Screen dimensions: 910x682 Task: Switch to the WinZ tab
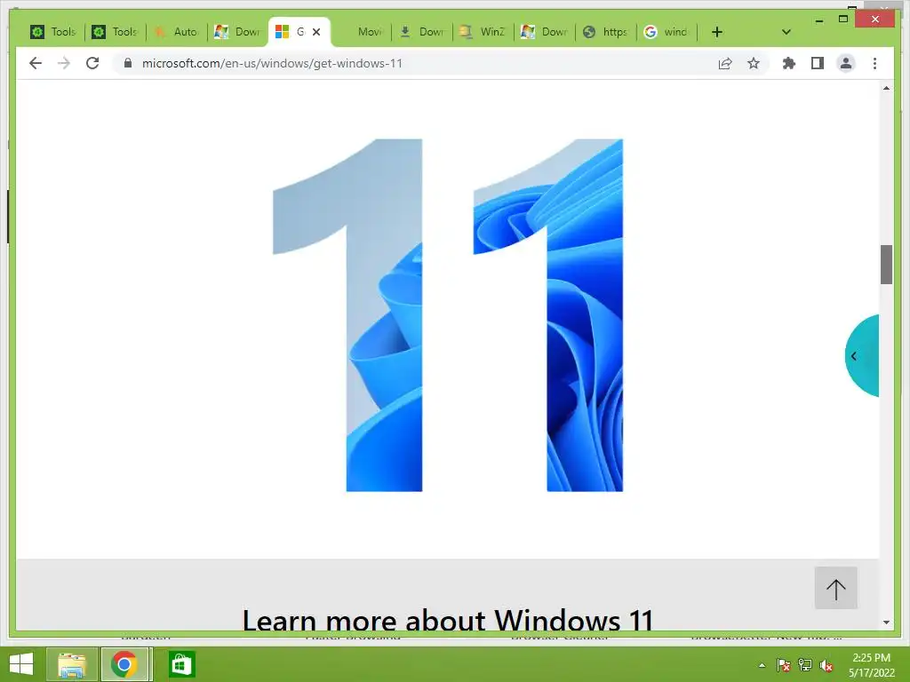483,32
